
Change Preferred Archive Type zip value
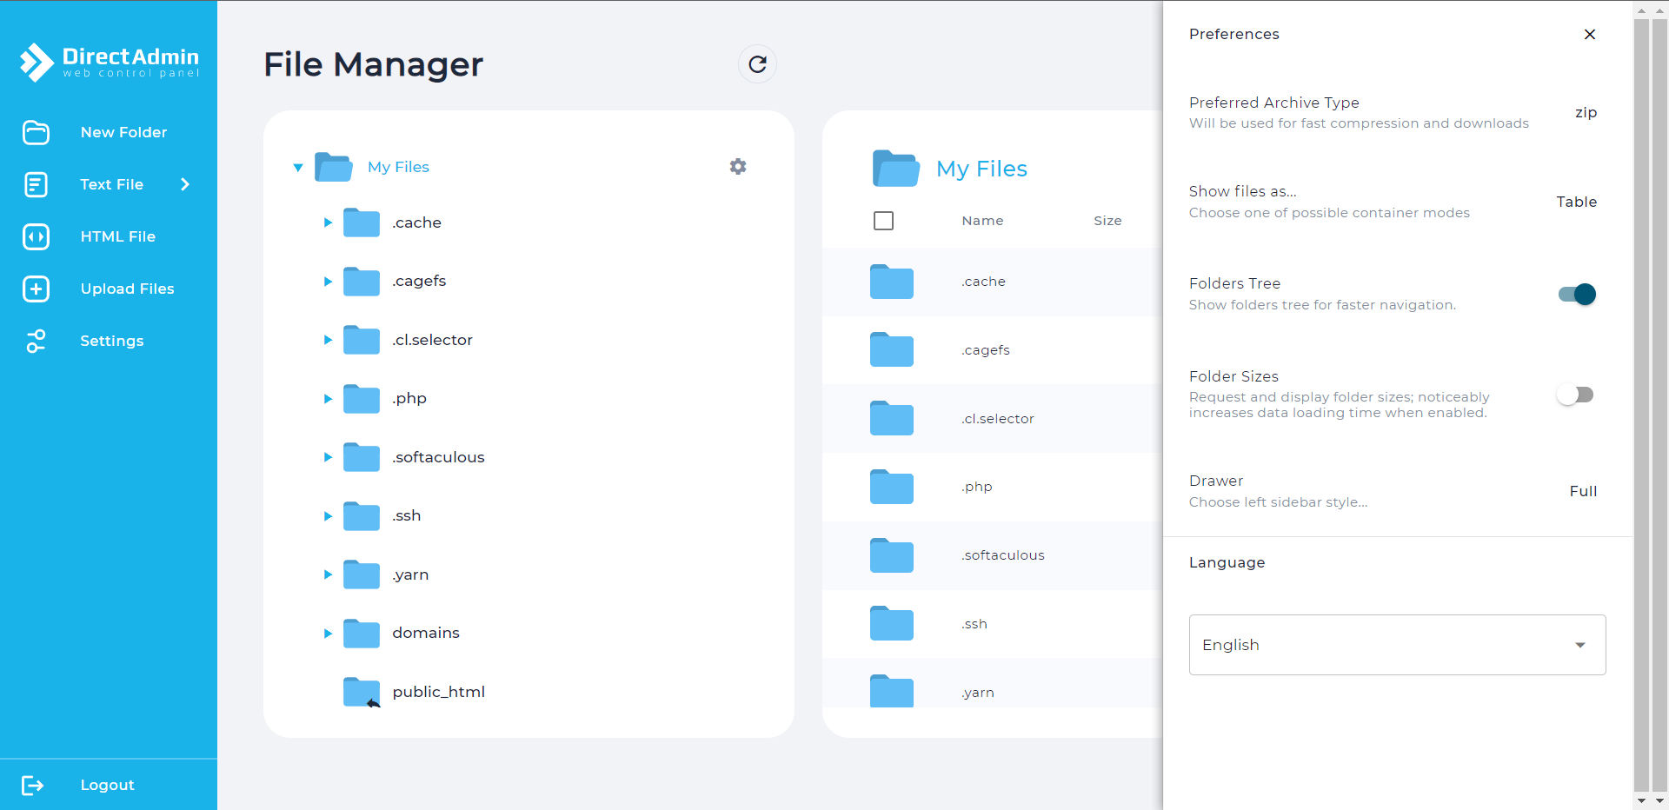coord(1586,113)
